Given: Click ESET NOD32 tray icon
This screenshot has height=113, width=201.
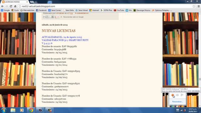Looking at the screenshot, I should (x=173, y=95).
